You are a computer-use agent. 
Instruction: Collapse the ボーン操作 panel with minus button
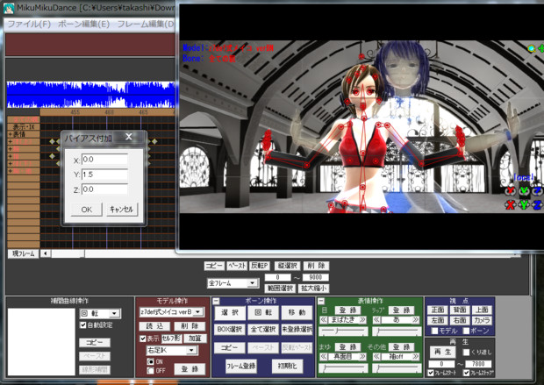(216, 301)
